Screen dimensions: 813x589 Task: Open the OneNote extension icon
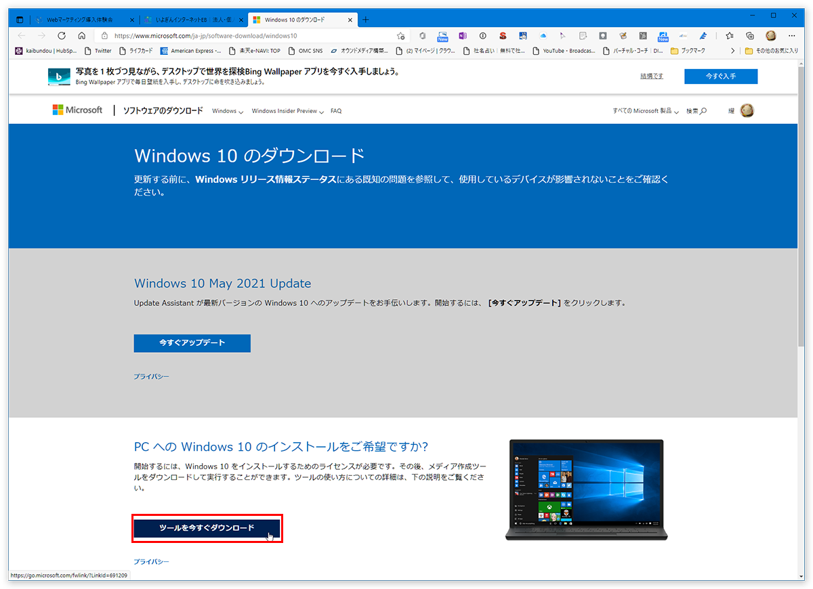click(x=463, y=36)
